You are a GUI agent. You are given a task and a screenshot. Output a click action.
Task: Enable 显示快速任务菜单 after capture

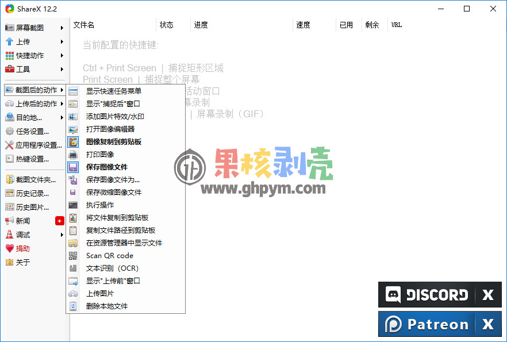click(125, 91)
